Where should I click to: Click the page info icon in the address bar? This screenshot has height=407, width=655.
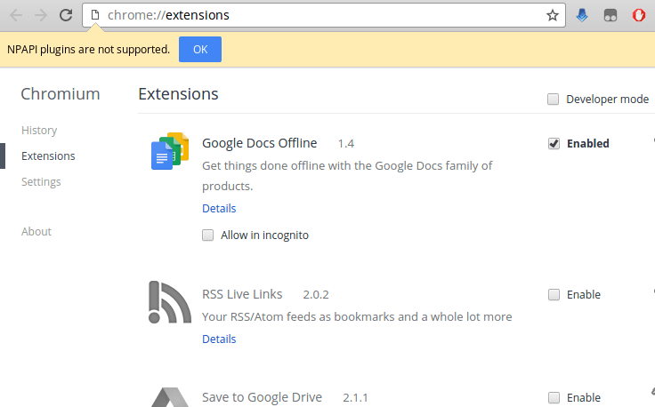coord(95,15)
